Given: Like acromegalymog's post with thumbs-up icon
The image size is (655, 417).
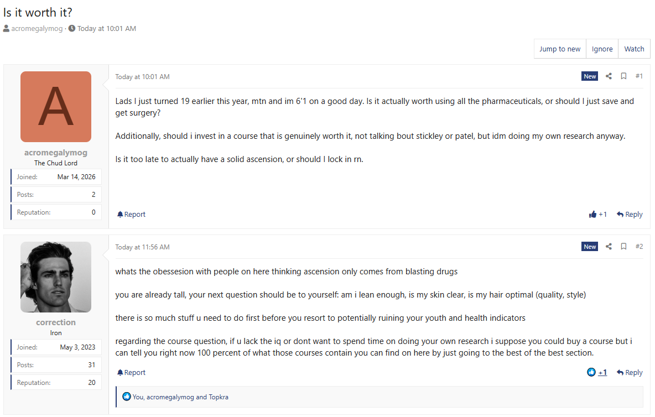Looking at the screenshot, I should click(593, 215).
